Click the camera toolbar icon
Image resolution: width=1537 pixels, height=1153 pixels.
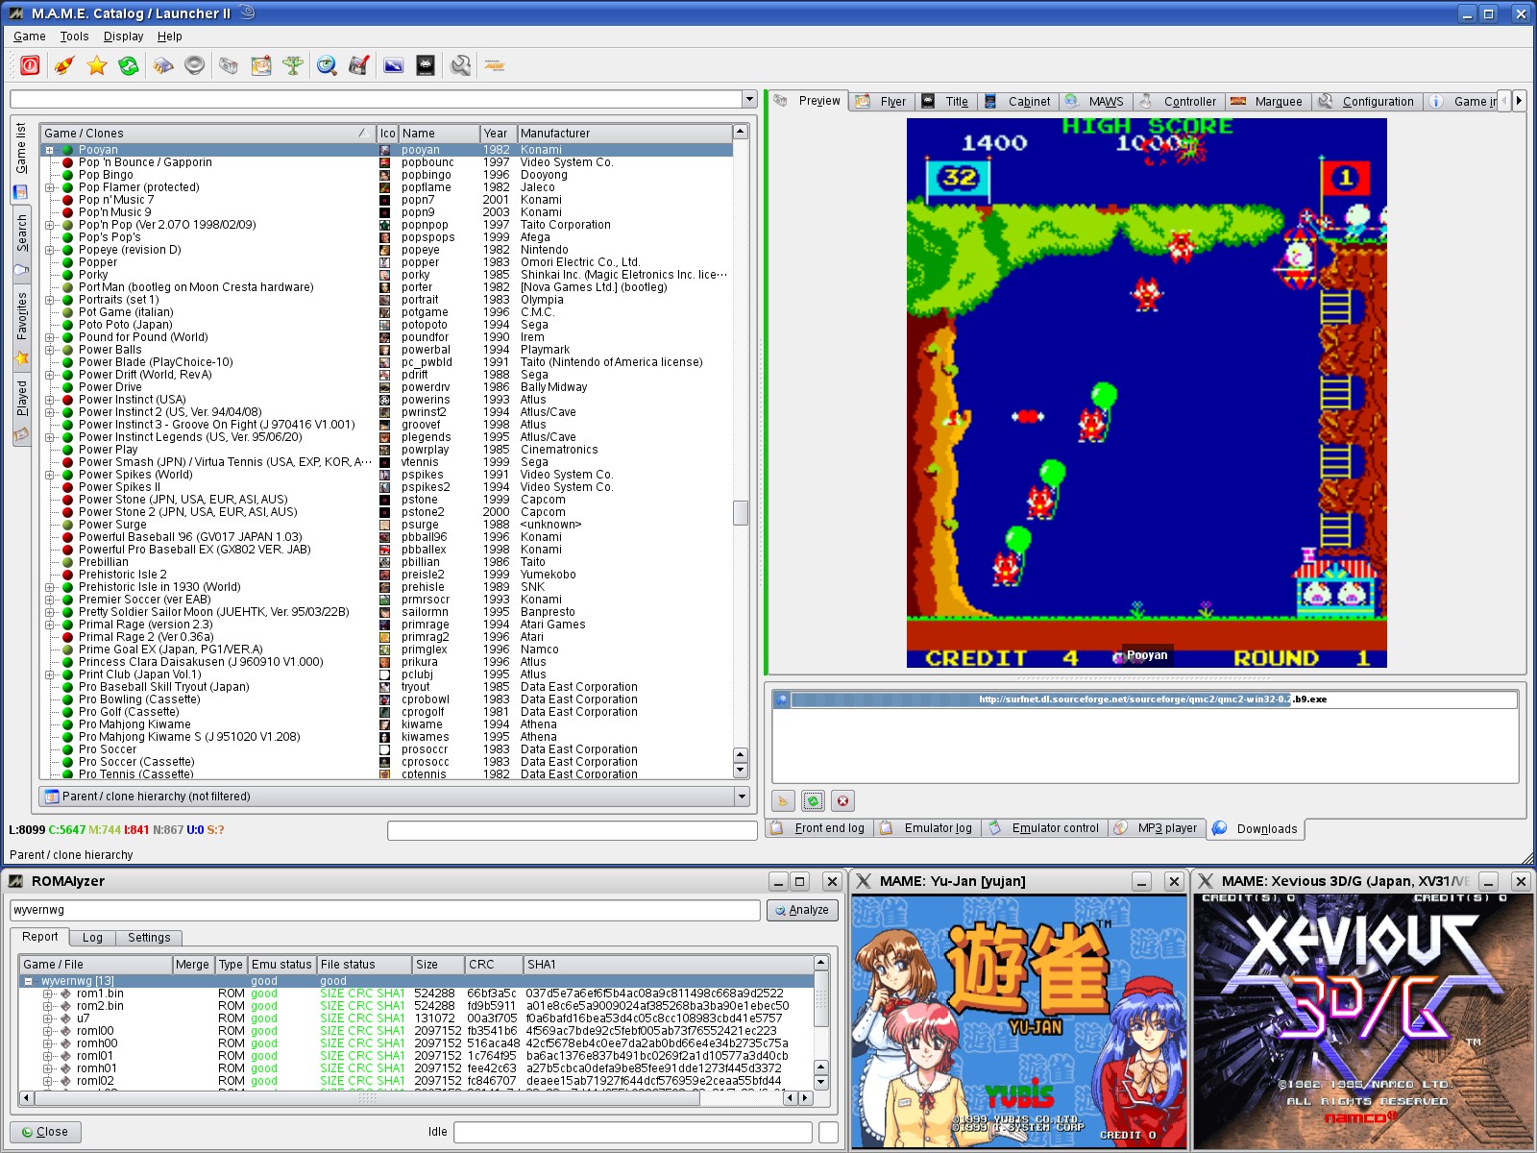coord(229,65)
